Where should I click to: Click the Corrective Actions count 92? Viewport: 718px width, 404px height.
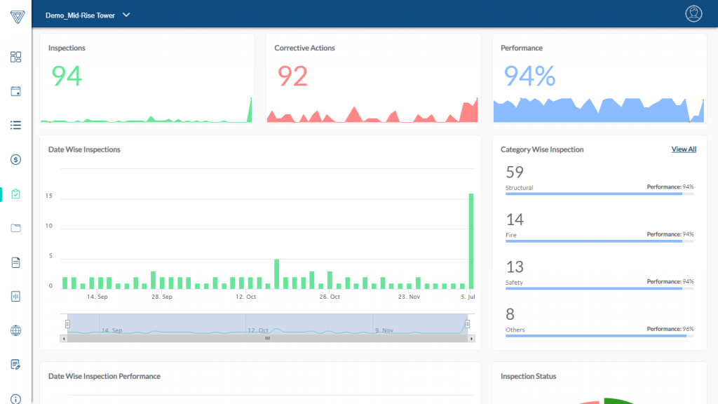tap(292, 76)
